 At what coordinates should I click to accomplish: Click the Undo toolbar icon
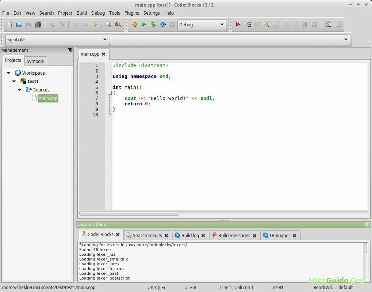coord(52,25)
